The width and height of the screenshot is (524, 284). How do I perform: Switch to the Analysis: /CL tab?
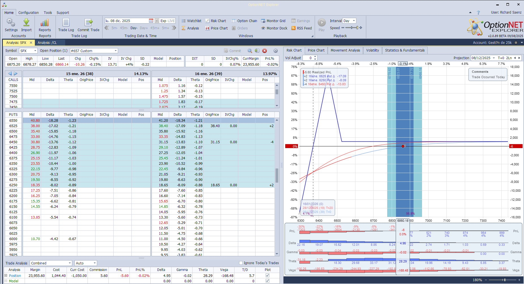coord(47,42)
